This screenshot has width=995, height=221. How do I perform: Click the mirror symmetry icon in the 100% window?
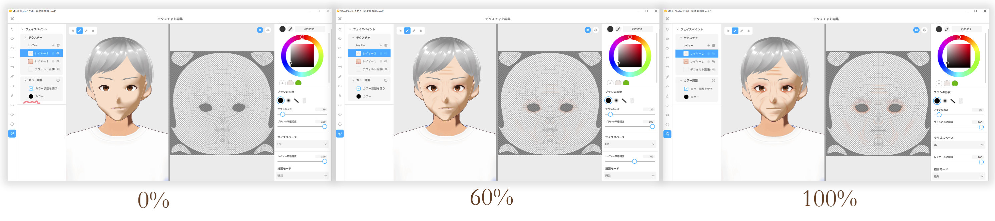click(x=924, y=30)
